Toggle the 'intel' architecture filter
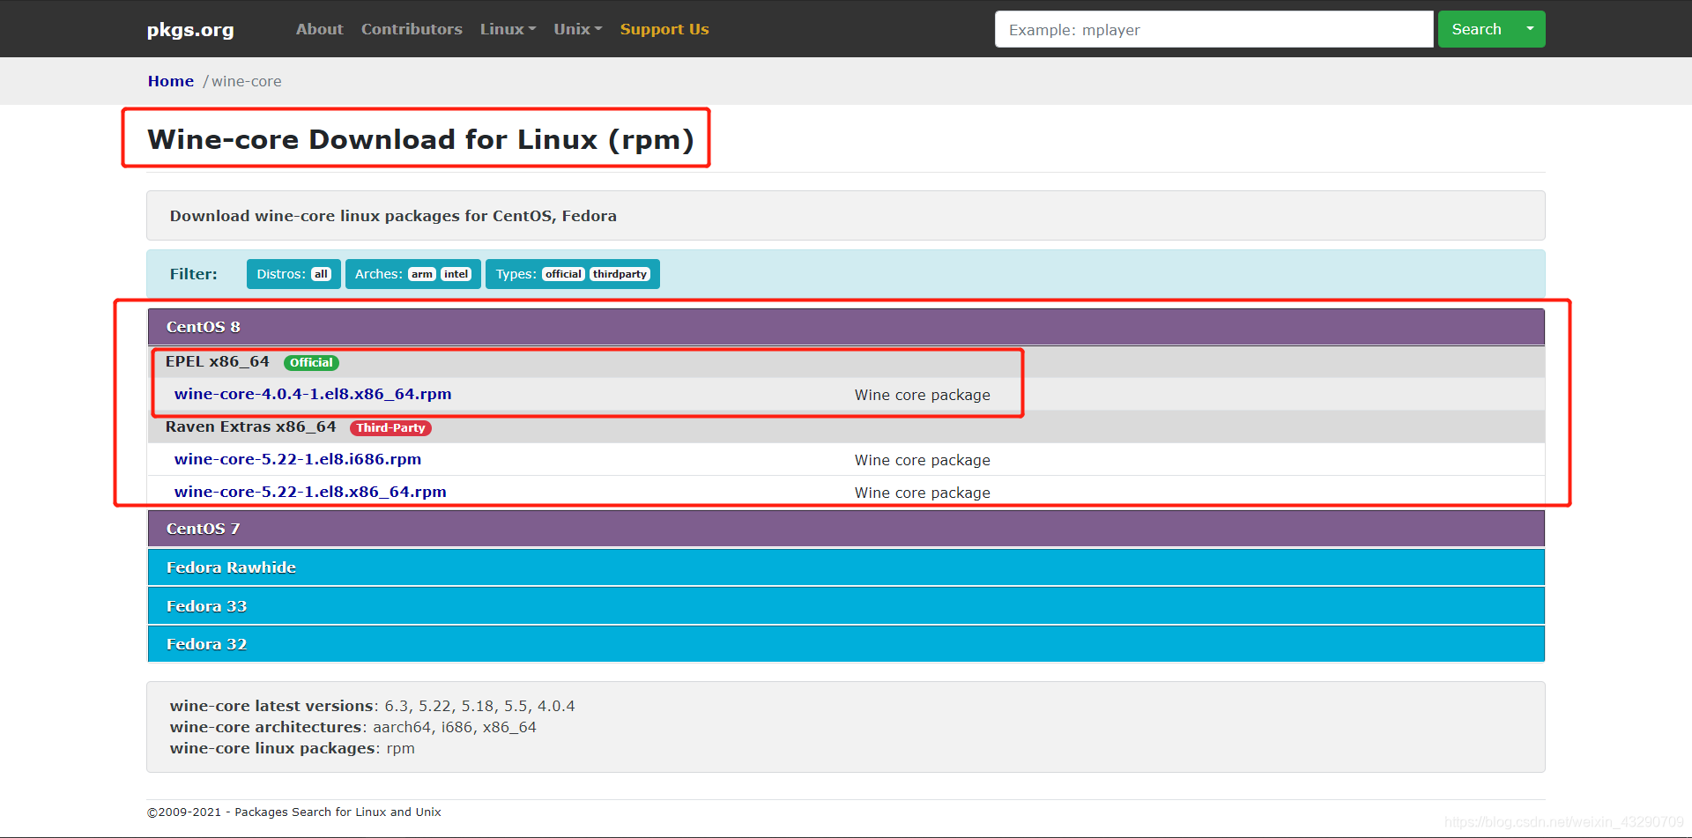This screenshot has height=838, width=1692. tap(456, 274)
